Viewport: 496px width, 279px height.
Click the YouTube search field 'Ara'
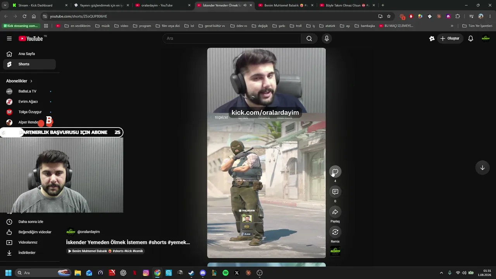tap(232, 38)
